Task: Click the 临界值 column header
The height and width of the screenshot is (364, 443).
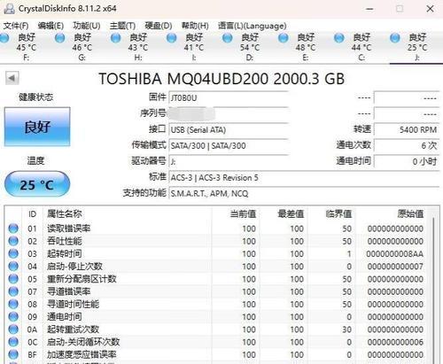Action: [331, 214]
